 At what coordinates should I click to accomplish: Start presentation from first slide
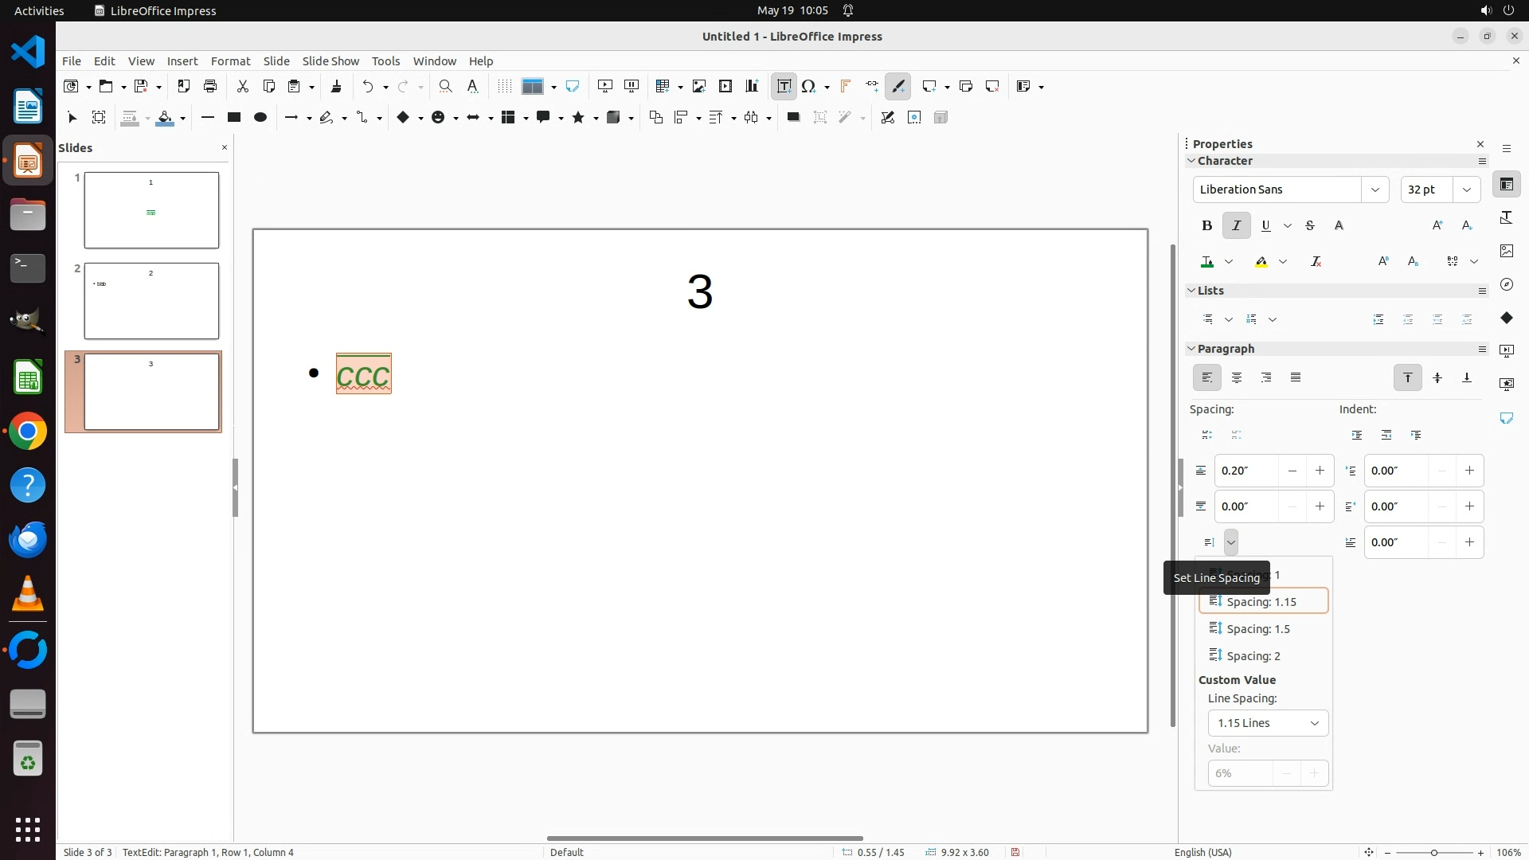[604, 87]
